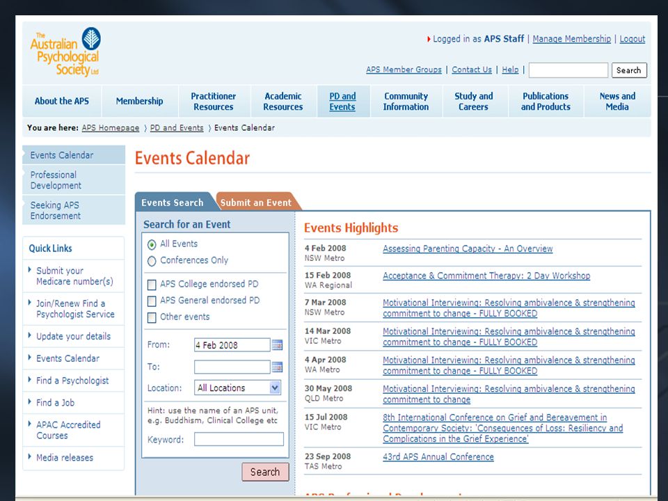Open the APAC Accredited Courses quick link
This screenshot has height=501, width=668.
click(68, 430)
